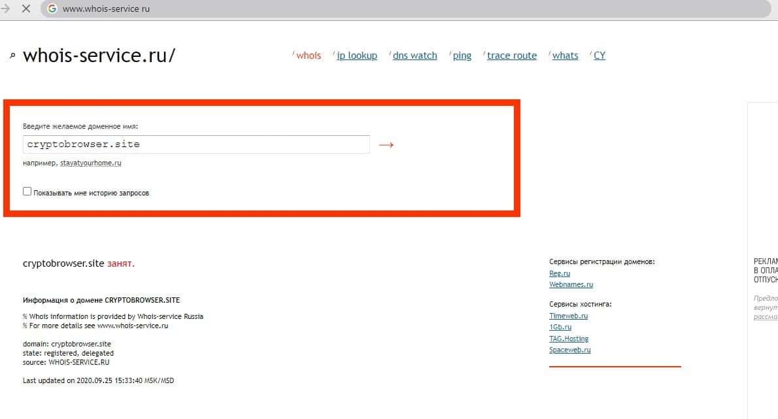Image resolution: width=778 pixels, height=419 pixels.
Task: Click the 'Введите желаемое доменное имя:' label
Action: pos(80,126)
